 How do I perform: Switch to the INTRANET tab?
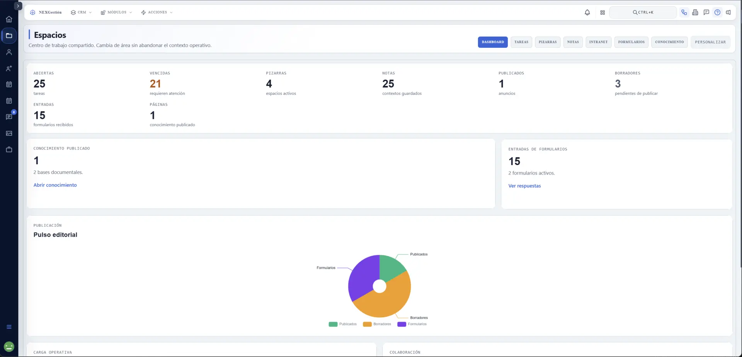(598, 42)
